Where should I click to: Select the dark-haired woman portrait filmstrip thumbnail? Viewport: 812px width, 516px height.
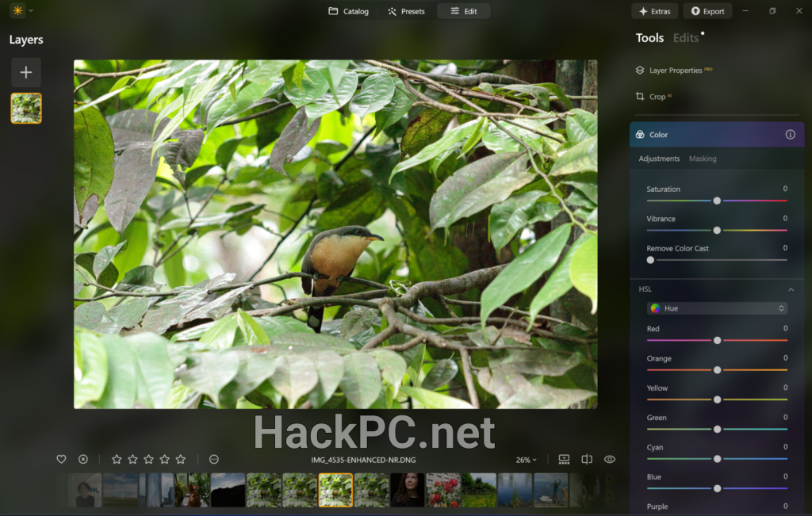click(x=407, y=490)
